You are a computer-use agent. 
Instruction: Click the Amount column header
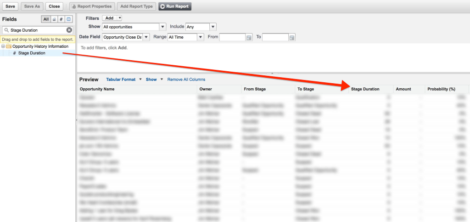click(409, 89)
